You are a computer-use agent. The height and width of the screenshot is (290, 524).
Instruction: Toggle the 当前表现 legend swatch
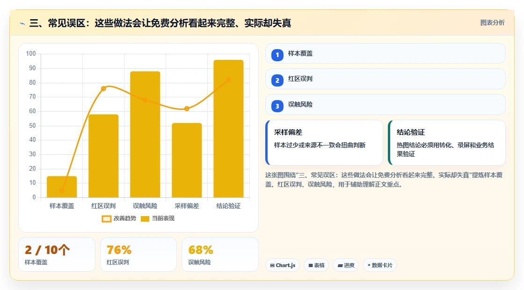click(145, 219)
